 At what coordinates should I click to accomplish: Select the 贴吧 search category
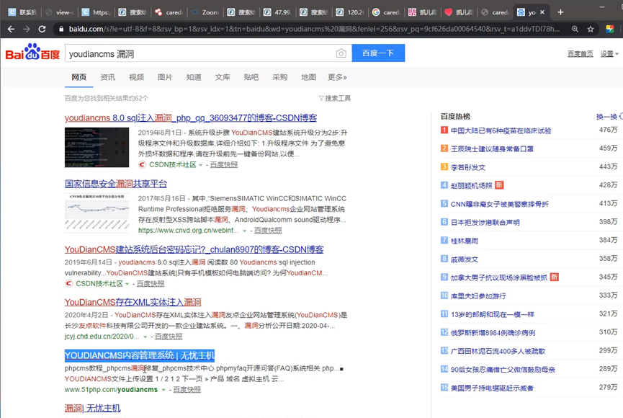[x=251, y=77]
